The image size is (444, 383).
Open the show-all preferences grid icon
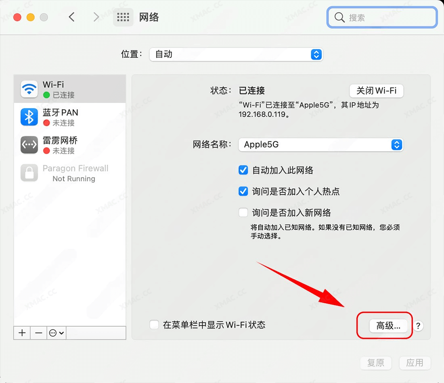[x=123, y=17]
